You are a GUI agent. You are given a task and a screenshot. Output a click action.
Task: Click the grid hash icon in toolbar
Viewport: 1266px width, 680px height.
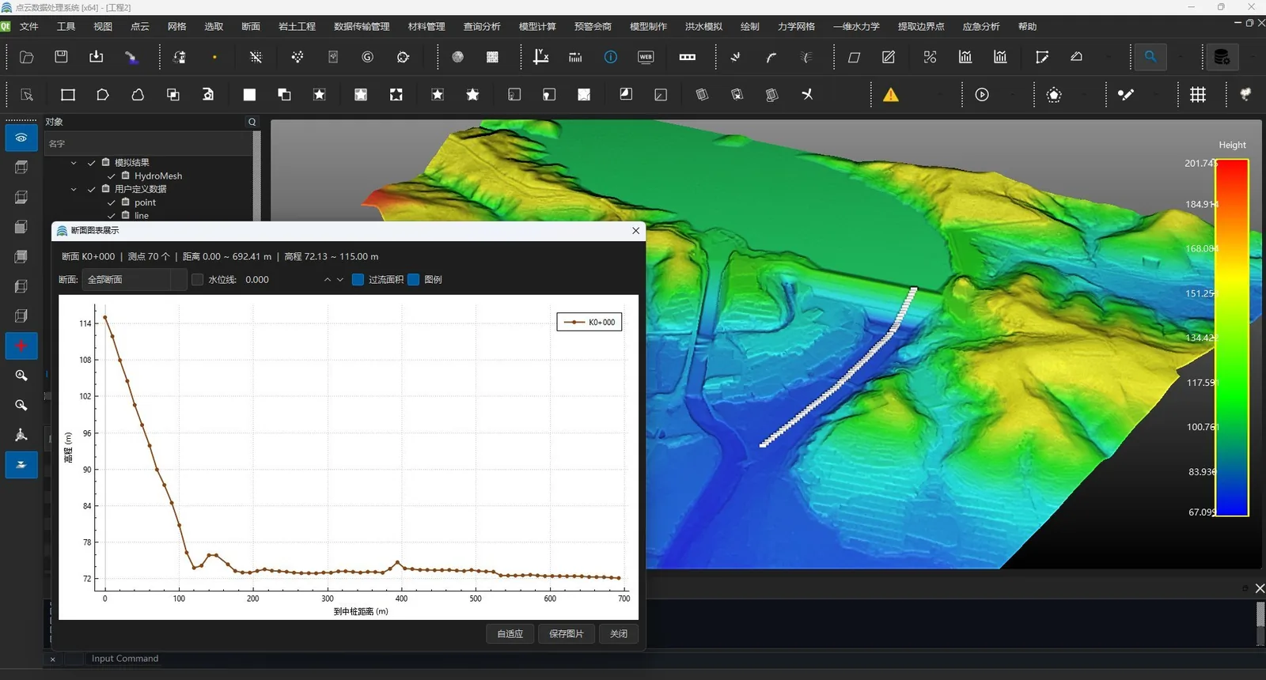tap(1198, 95)
